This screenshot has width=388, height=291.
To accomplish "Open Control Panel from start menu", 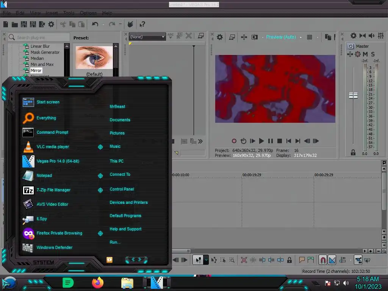I will pyautogui.click(x=122, y=189).
